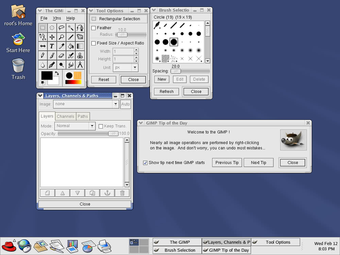Viewport: 340px width, 255px height.
Task: Enable the Feather checkbox
Action: (93, 28)
